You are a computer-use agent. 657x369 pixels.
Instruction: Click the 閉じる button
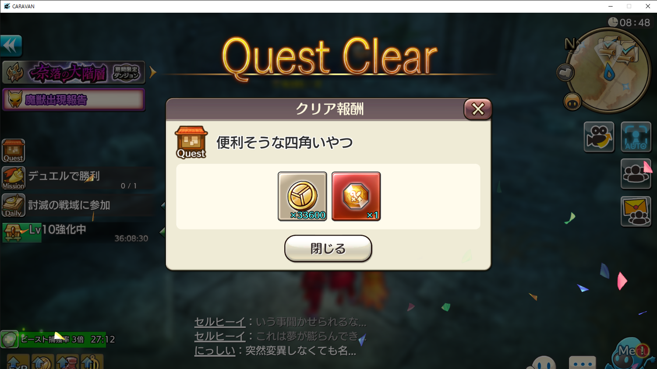tap(328, 248)
